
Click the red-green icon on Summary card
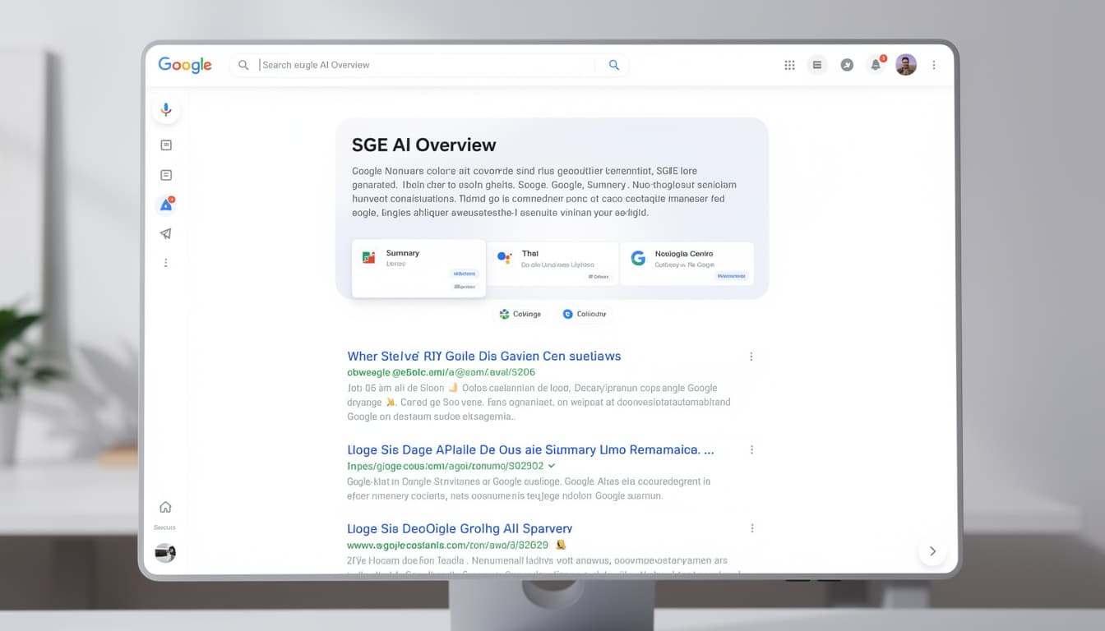[368, 258]
